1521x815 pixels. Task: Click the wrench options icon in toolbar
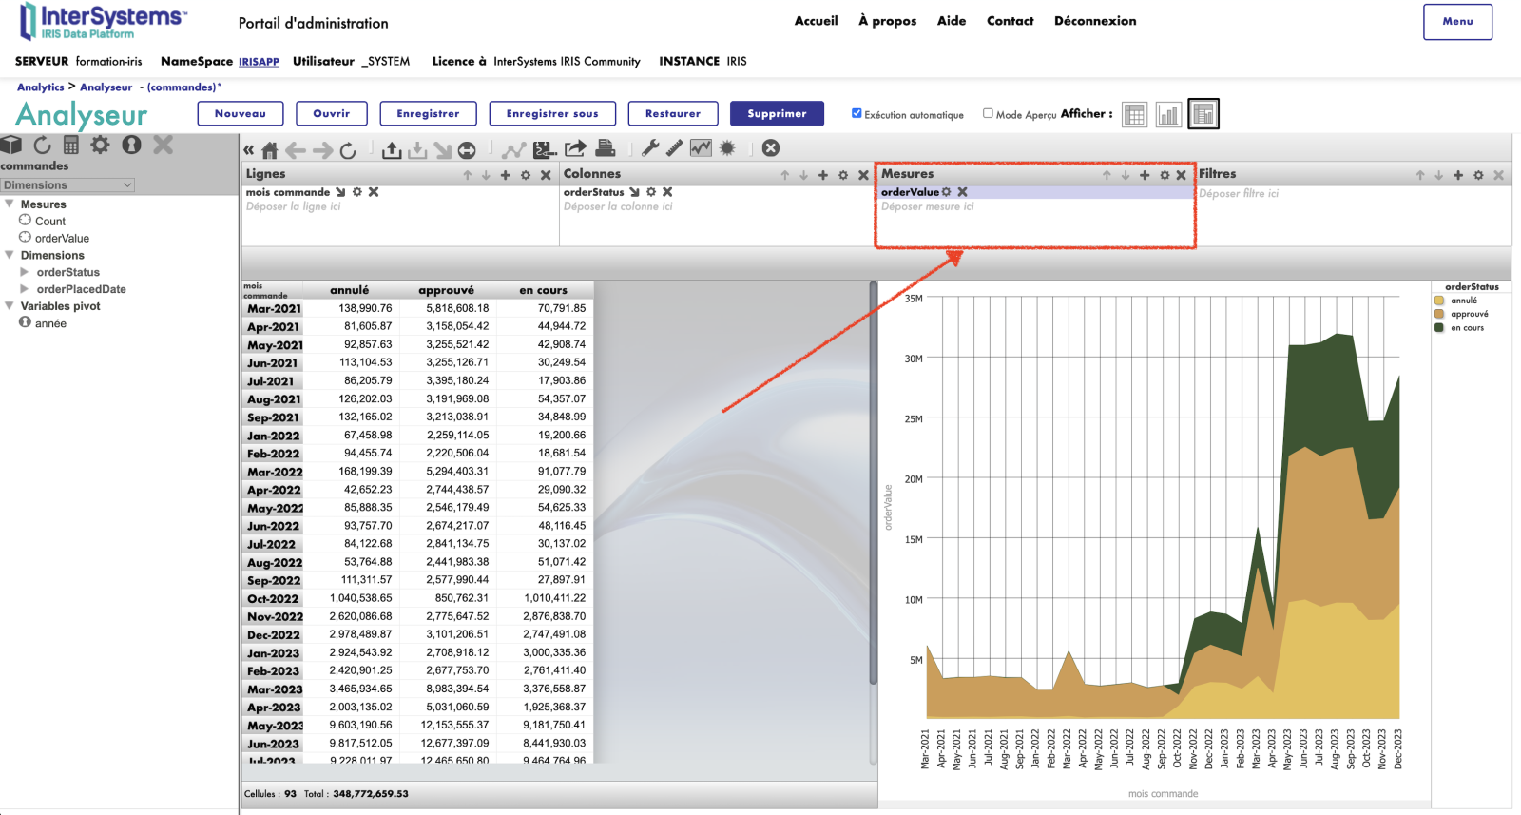pos(650,148)
